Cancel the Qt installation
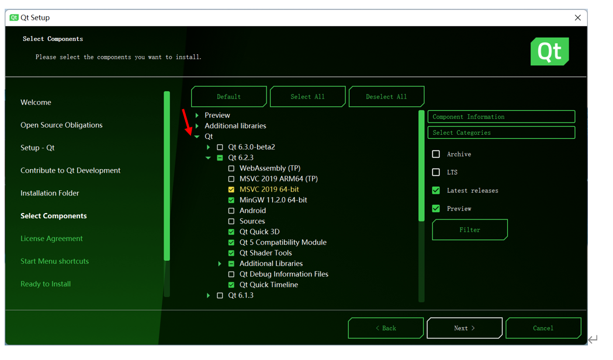The width and height of the screenshot is (613, 360). (543, 328)
